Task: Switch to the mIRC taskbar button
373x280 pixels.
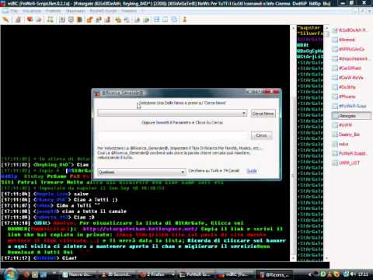Action: pos(235,275)
